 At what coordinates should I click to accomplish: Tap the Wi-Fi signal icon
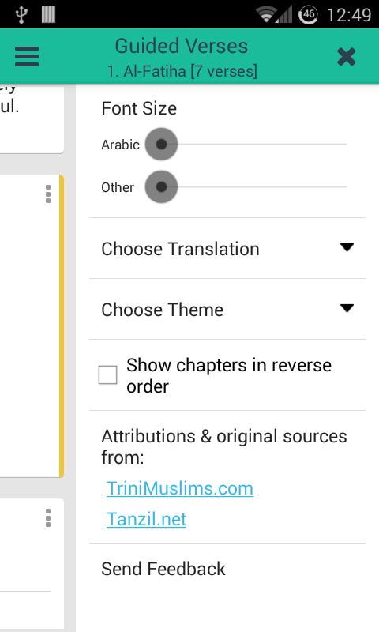(x=266, y=15)
